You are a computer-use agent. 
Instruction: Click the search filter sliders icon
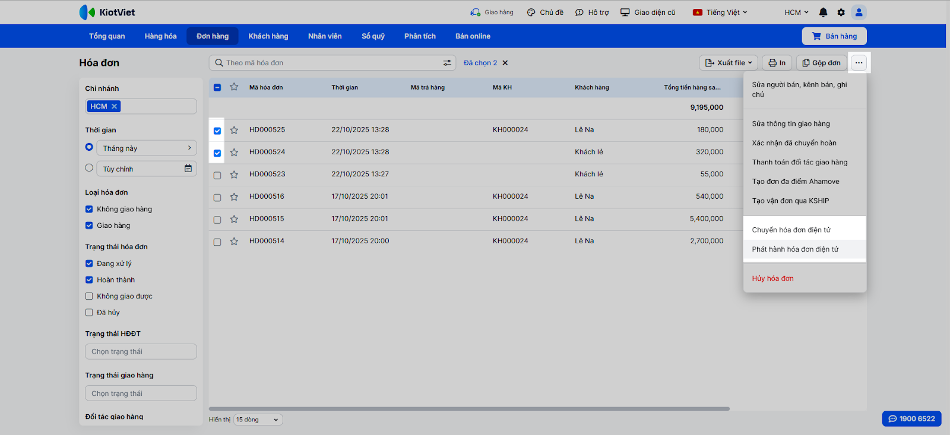447,63
